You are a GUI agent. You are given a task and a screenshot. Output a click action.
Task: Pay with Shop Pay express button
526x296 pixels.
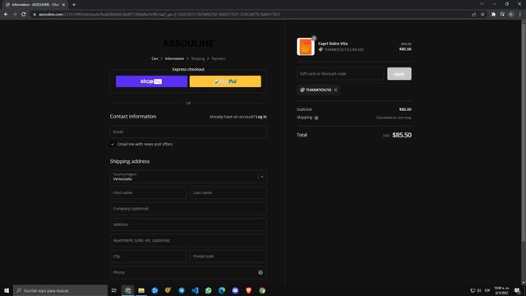[151, 81]
